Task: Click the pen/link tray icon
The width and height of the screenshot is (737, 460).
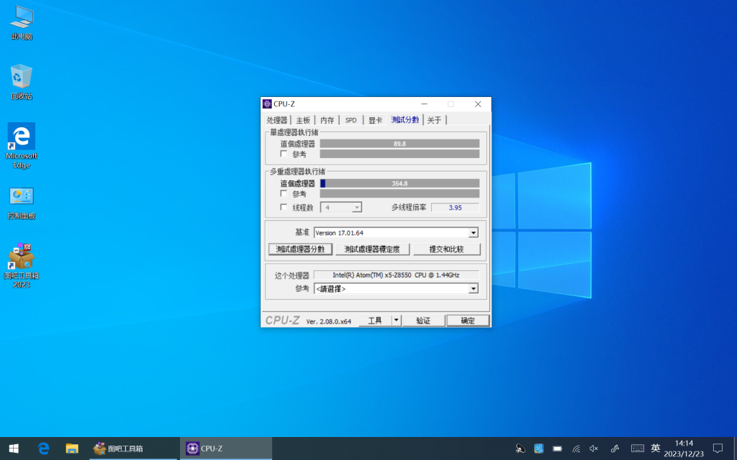Action: coord(615,448)
